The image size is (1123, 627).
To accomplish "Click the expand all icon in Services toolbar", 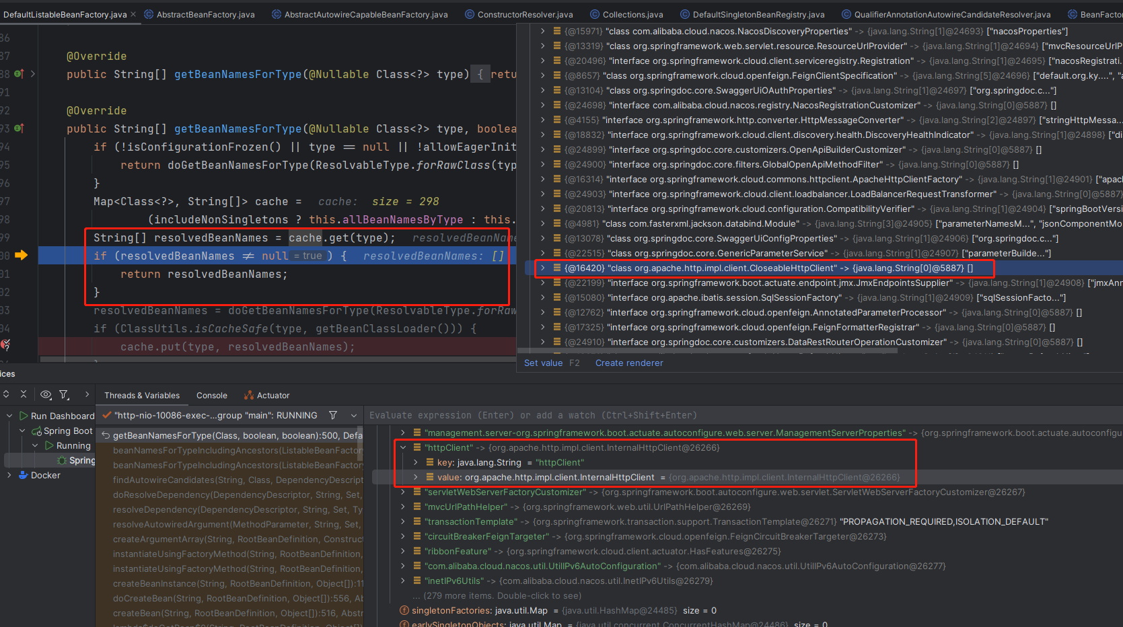I will point(6,394).
